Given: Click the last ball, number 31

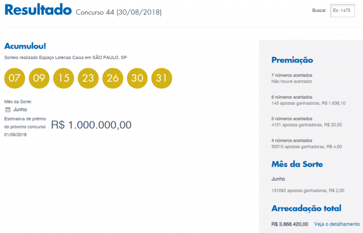Looking at the screenshot, I should (x=161, y=78).
